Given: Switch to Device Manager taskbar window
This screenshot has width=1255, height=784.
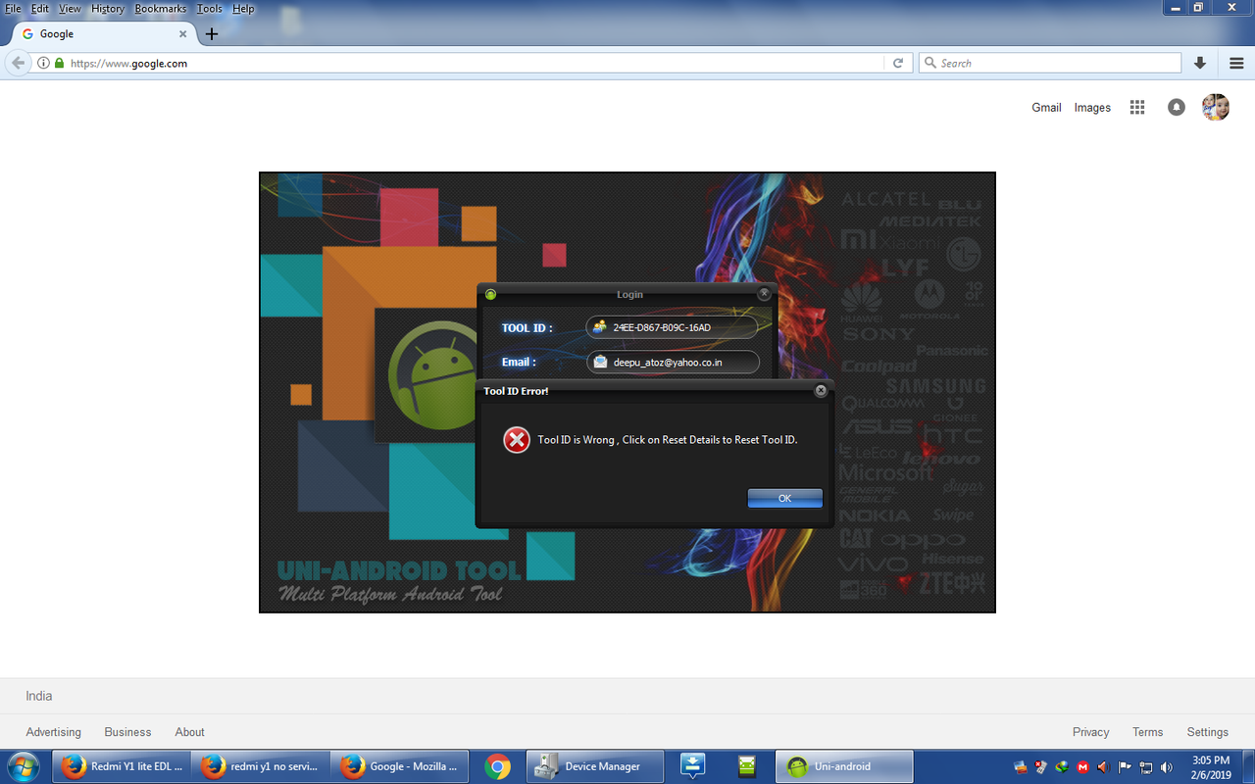Looking at the screenshot, I should [x=595, y=766].
